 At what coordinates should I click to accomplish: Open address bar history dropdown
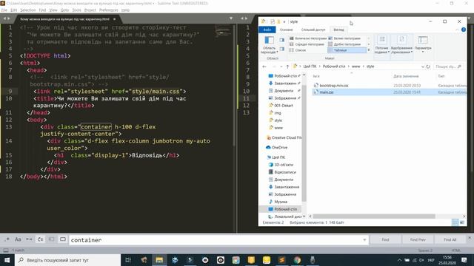click(x=423, y=66)
